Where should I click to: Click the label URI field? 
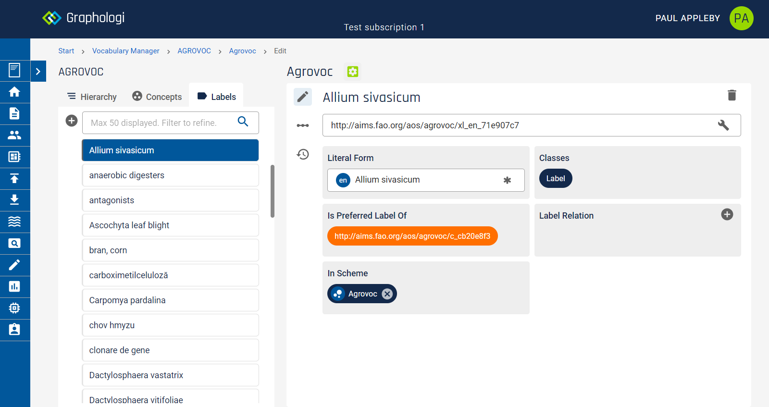tap(532, 125)
